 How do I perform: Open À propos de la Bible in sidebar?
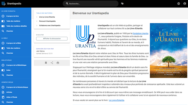[13, 43]
